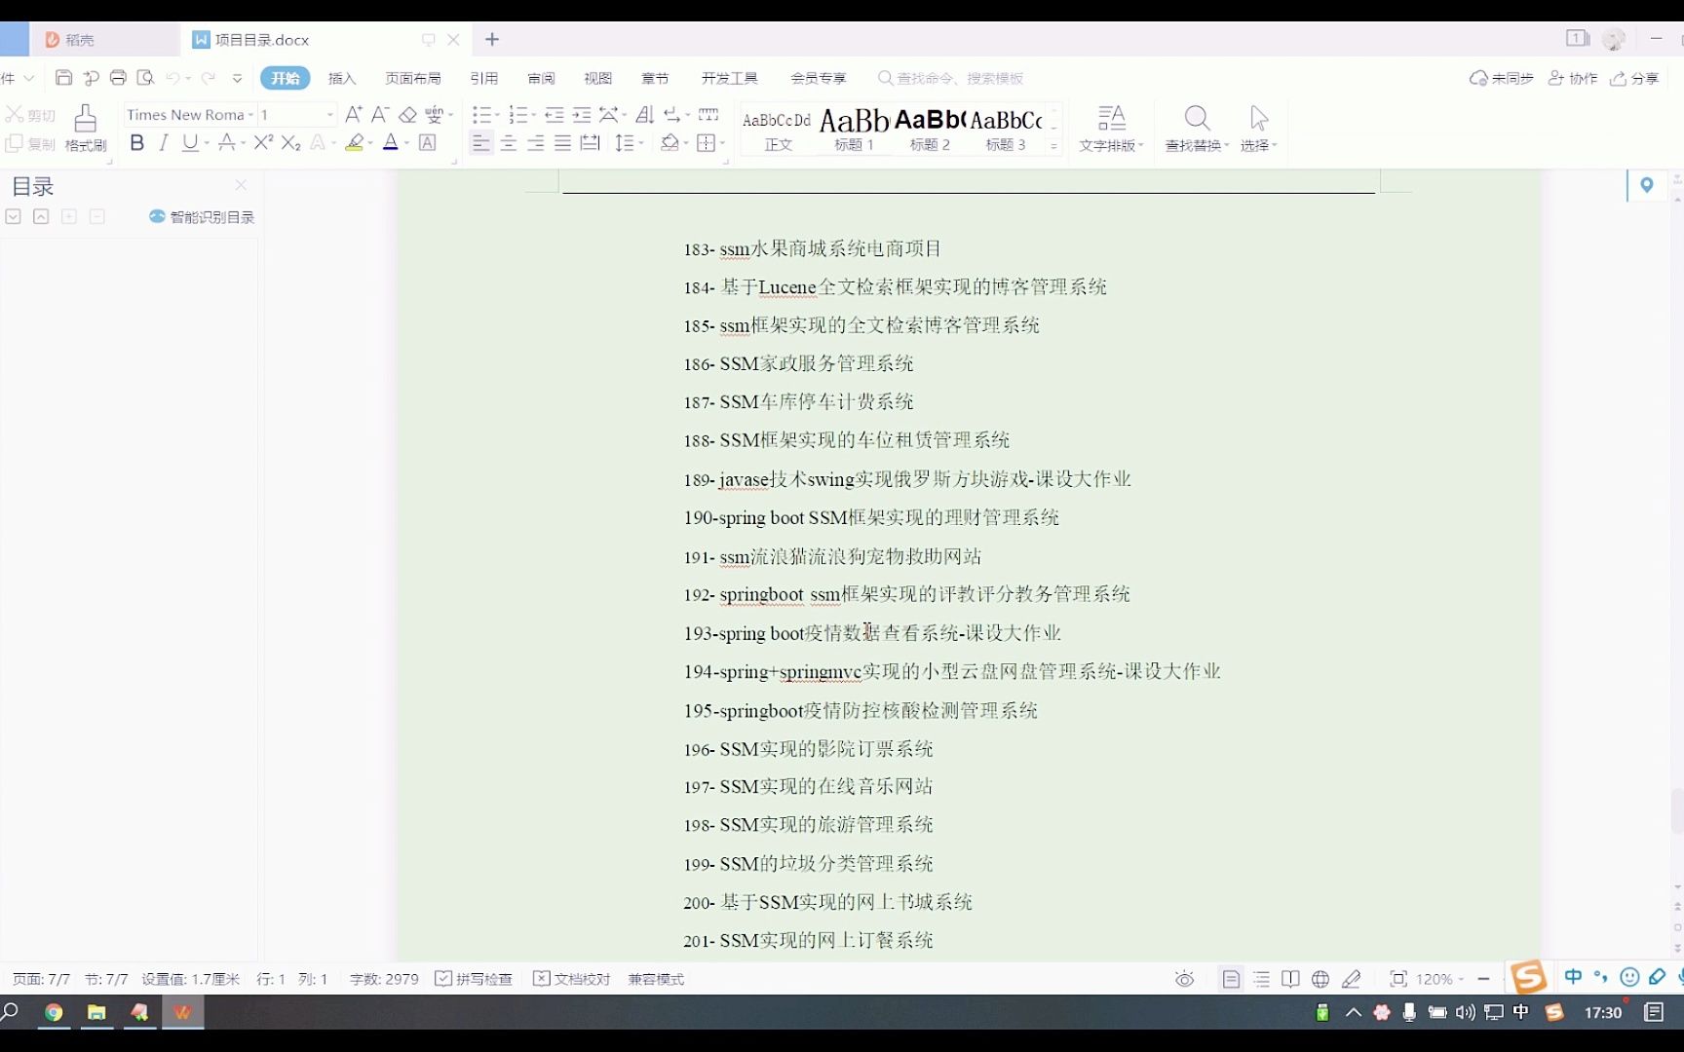Decrease zoom using the minus slider control
The width and height of the screenshot is (1684, 1052).
(1483, 979)
